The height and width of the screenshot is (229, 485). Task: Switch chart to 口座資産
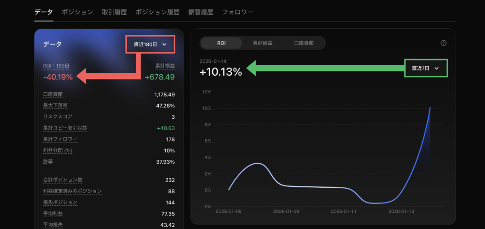(x=304, y=43)
